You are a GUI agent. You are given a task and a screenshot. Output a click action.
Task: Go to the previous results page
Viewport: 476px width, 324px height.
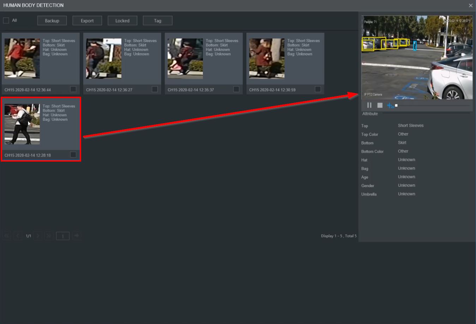pos(18,236)
